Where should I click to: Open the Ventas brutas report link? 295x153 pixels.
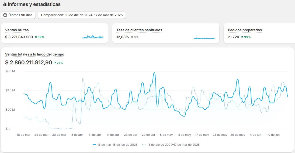[17, 30]
